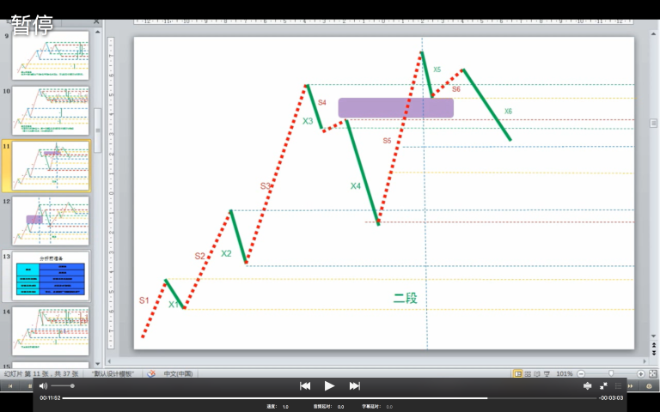This screenshot has width=660, height=412.
Task: Open Reading view in status bar
Action: coord(538,374)
